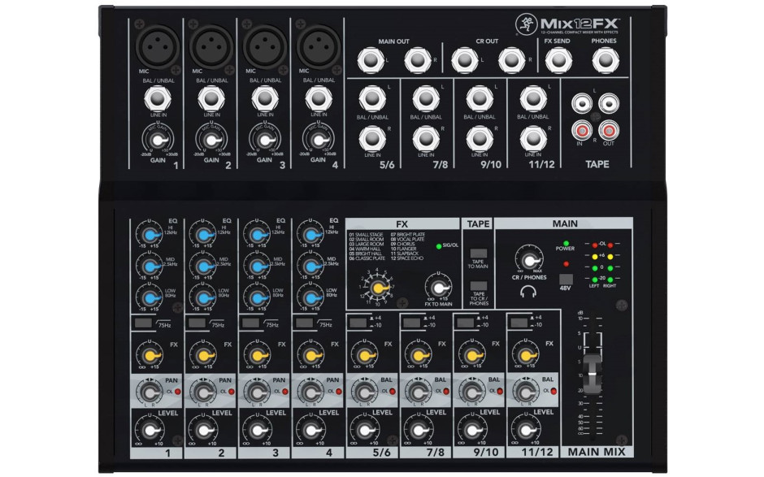Click the red TAPE OUT right RCA jack
The width and height of the screenshot is (764, 477).
(609, 131)
